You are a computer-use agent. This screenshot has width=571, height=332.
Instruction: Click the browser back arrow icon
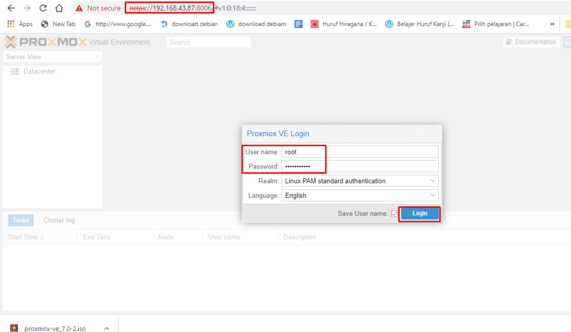coord(11,8)
